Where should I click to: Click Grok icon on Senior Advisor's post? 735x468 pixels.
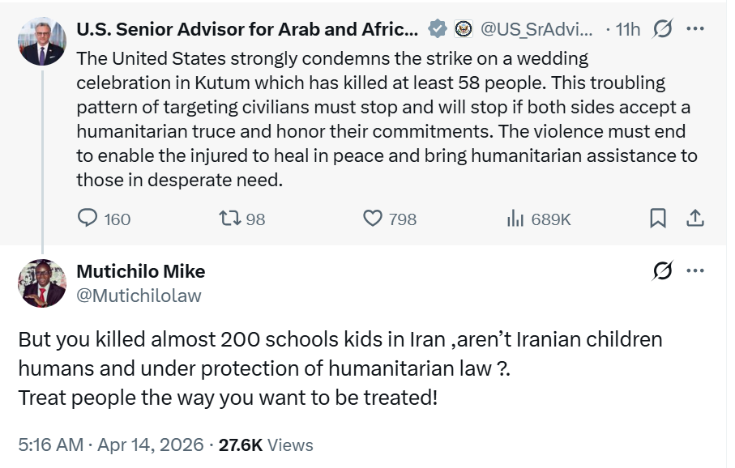point(662,29)
